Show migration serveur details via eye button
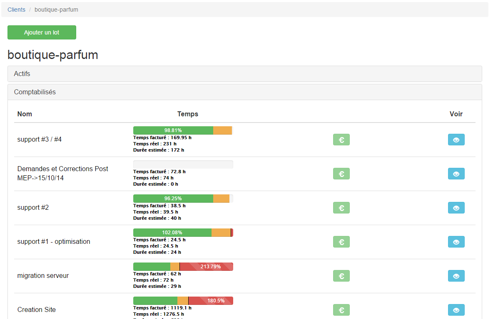 click(456, 276)
